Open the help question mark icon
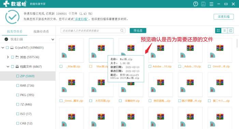The width and height of the screenshot is (239, 129). [x=196, y=4]
